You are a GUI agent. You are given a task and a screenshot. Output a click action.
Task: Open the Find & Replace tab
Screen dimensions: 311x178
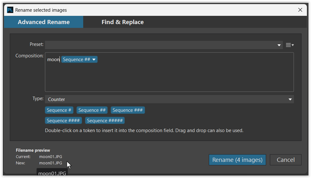122,22
